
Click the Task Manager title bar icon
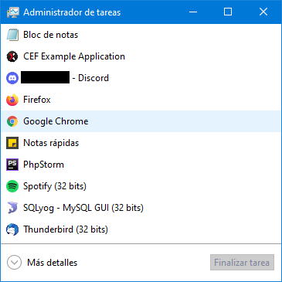coord(13,12)
